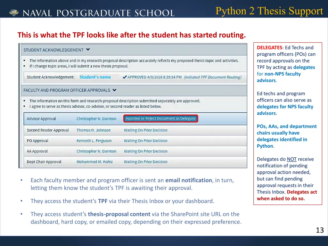Viewport: 328px width, 246px height.
Task: Click Waiting On Prior Decision for Dept Chair
Action: [x=146, y=162]
